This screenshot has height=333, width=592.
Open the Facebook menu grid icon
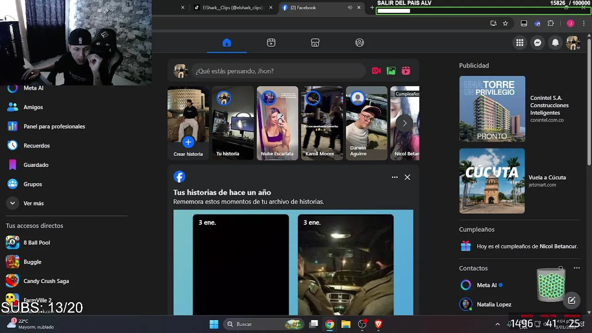click(x=520, y=43)
